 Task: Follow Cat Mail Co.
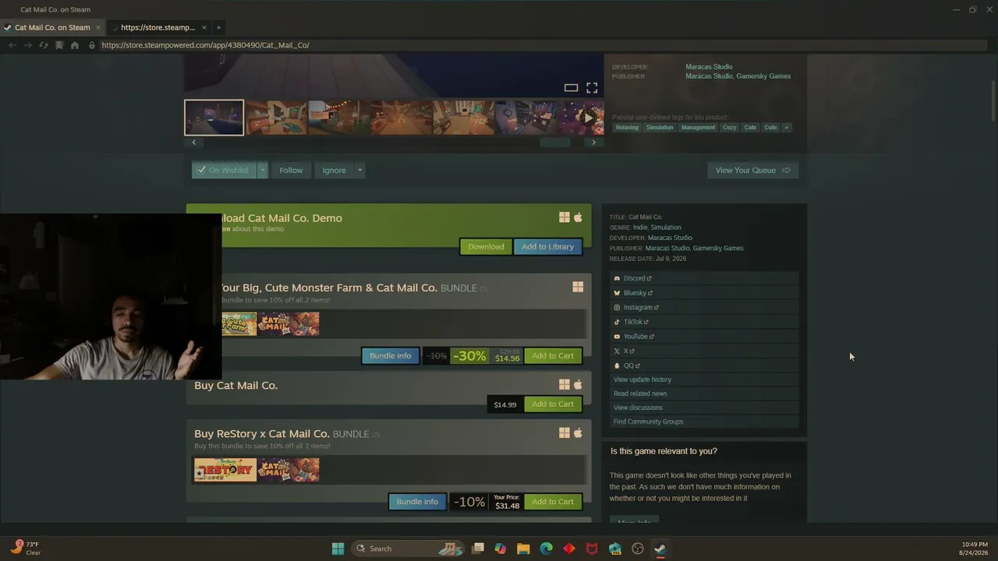[x=291, y=170]
